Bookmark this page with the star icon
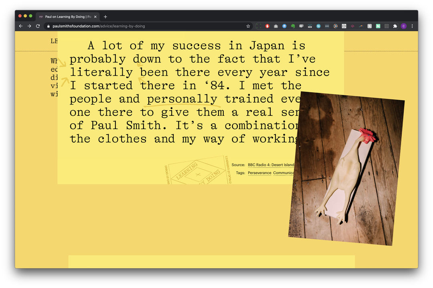Screen dimensions: 433x288 248,26
